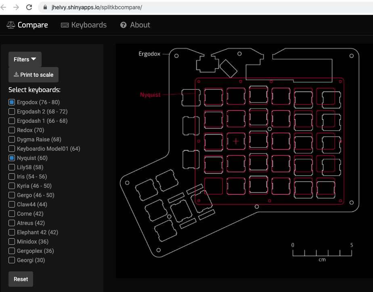Screen dimensions: 373x292
Task: Tick the Minidox (36) checkbox
Action: (12, 242)
